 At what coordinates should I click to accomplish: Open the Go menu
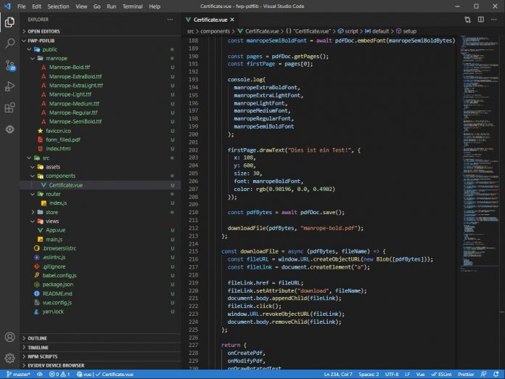coord(97,7)
